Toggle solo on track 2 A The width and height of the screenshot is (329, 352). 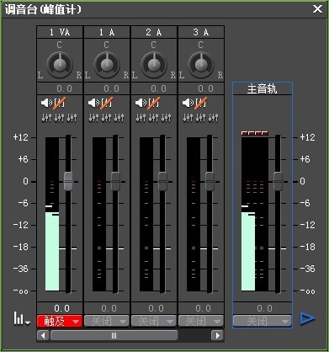point(154,103)
